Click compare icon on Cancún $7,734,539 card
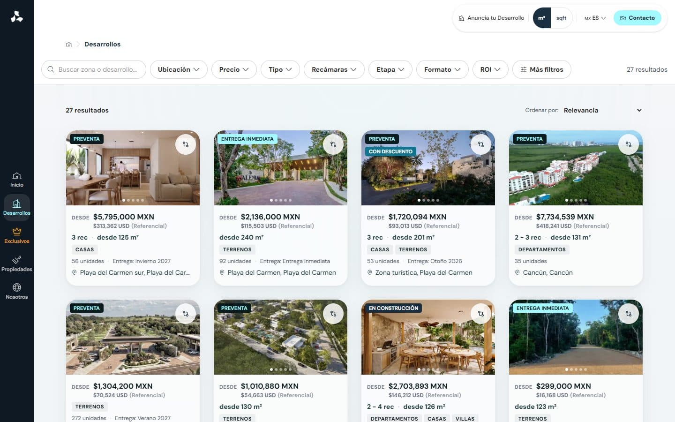 coord(629,144)
